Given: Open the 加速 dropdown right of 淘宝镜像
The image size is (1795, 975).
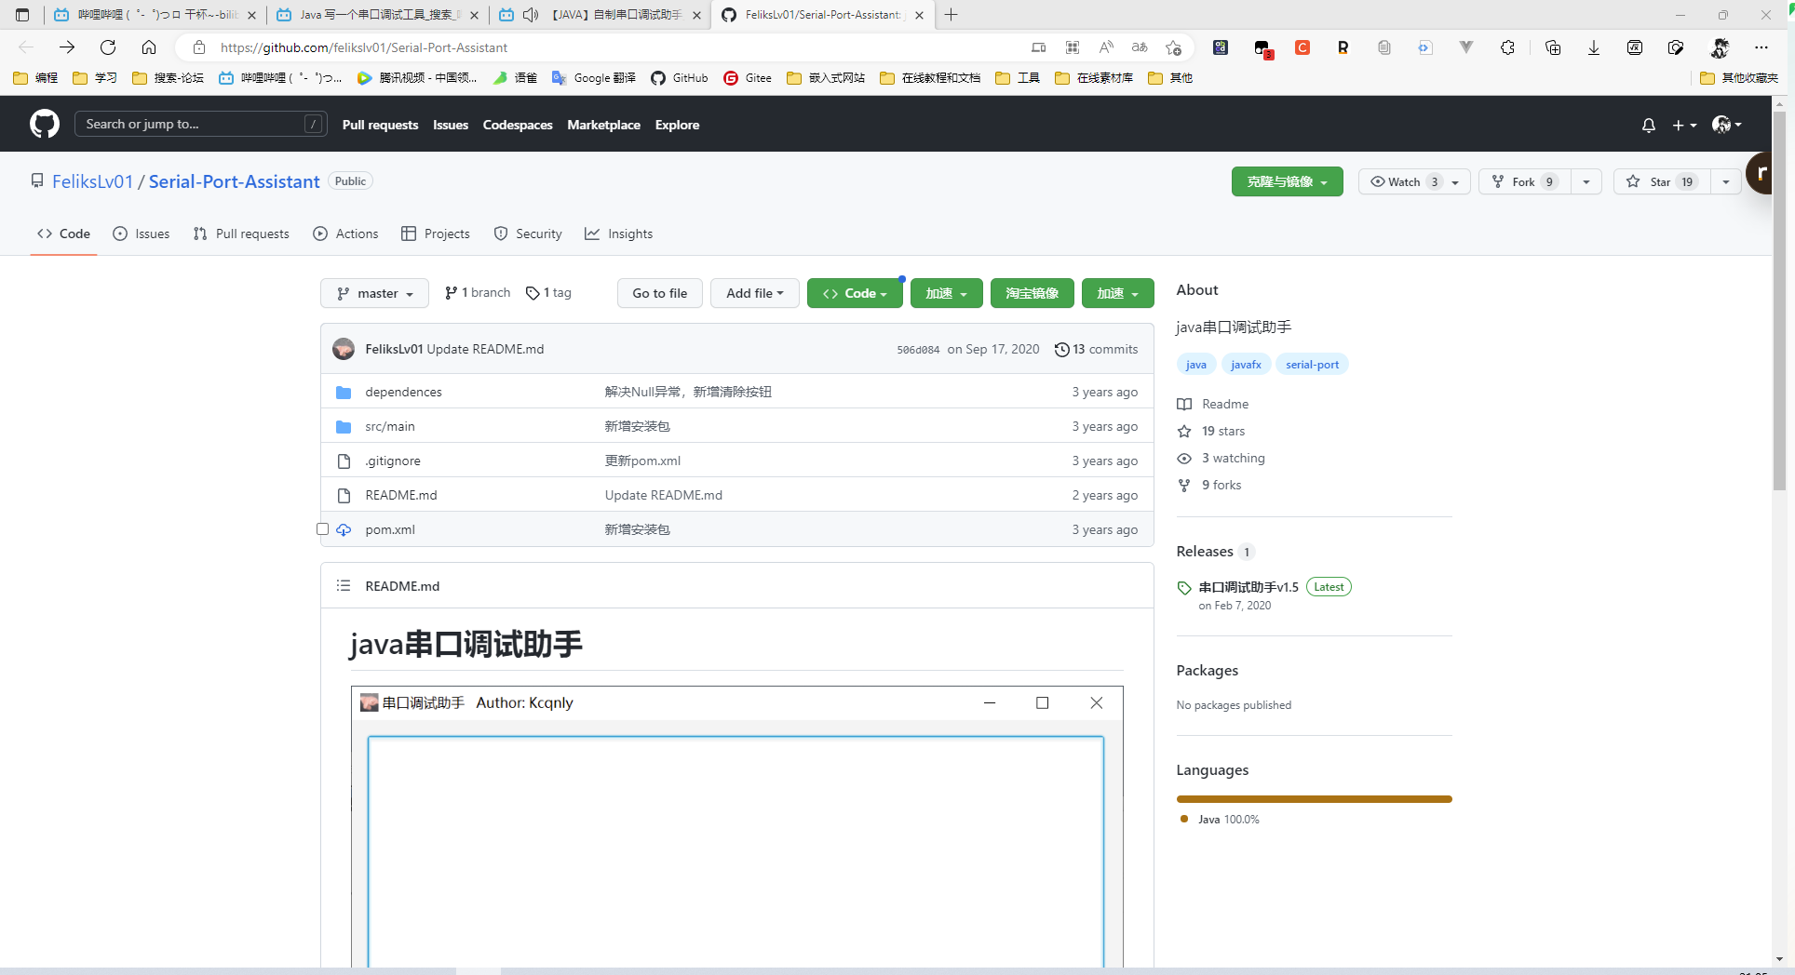Looking at the screenshot, I should pyautogui.click(x=1117, y=293).
